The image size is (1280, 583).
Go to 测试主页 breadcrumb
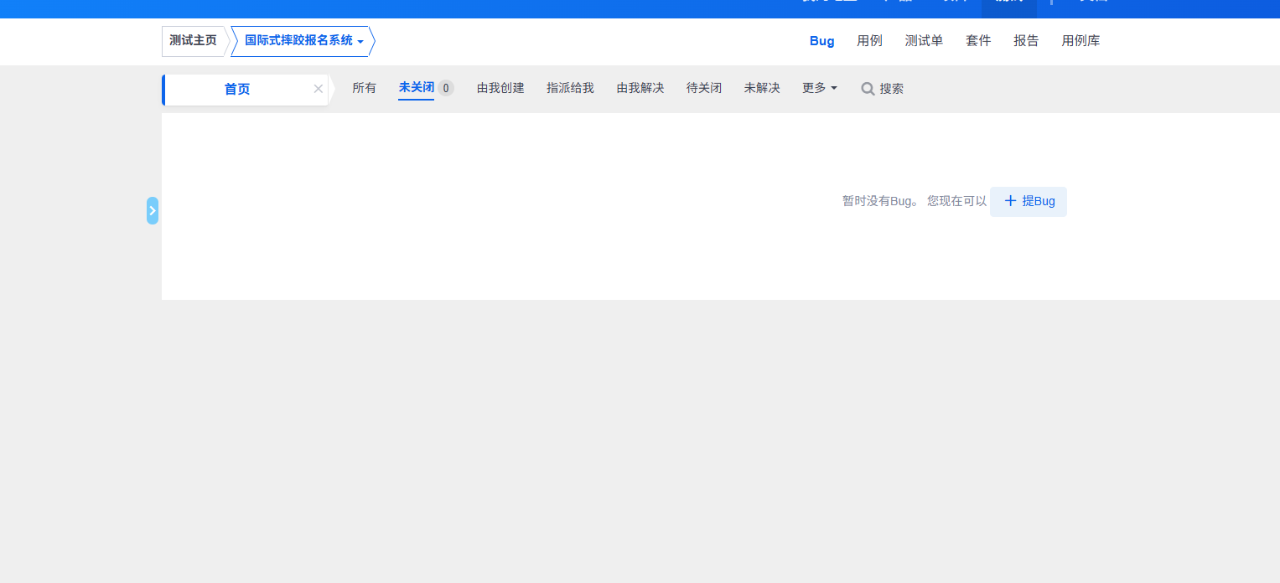[193, 41]
